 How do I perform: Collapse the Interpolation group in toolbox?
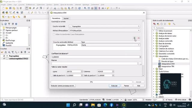click(x=154, y=56)
